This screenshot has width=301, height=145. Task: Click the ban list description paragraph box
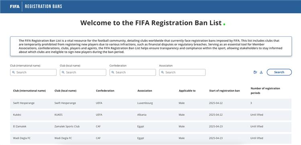click(151, 46)
